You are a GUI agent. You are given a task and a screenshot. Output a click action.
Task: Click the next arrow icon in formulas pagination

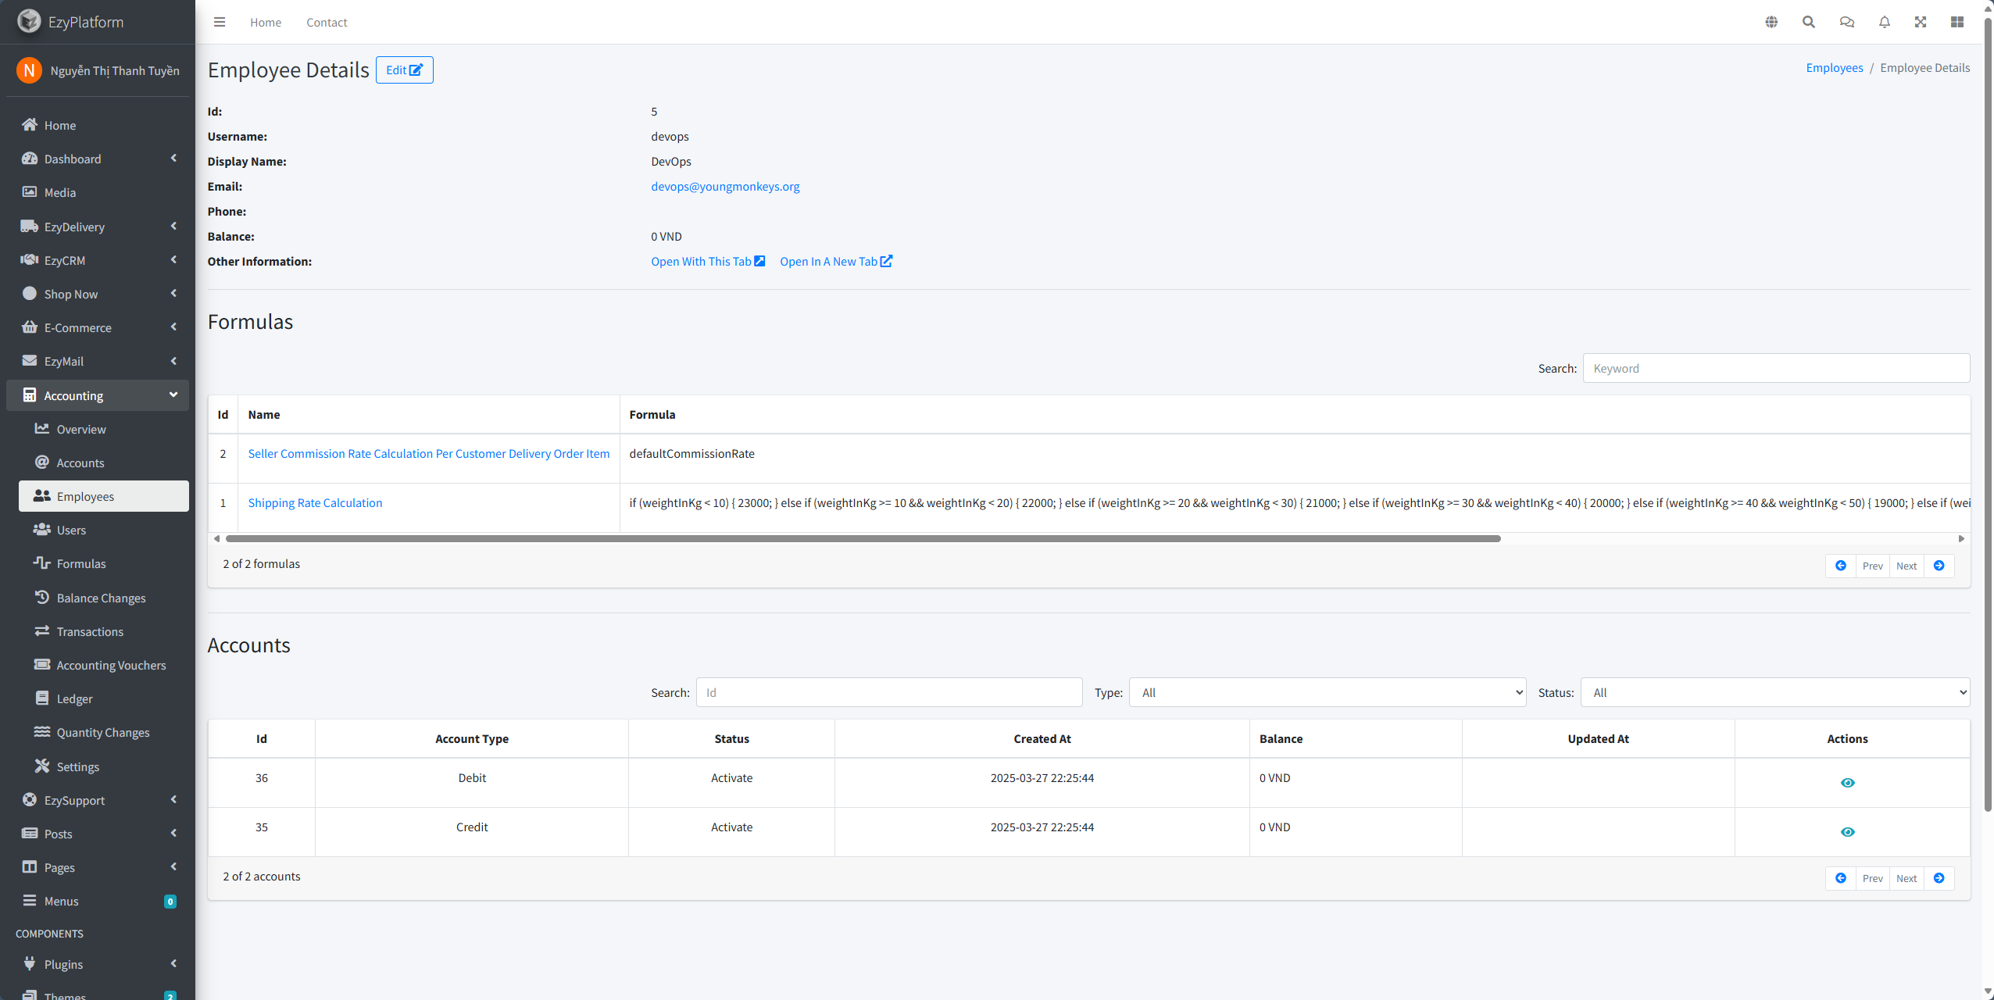(1939, 566)
